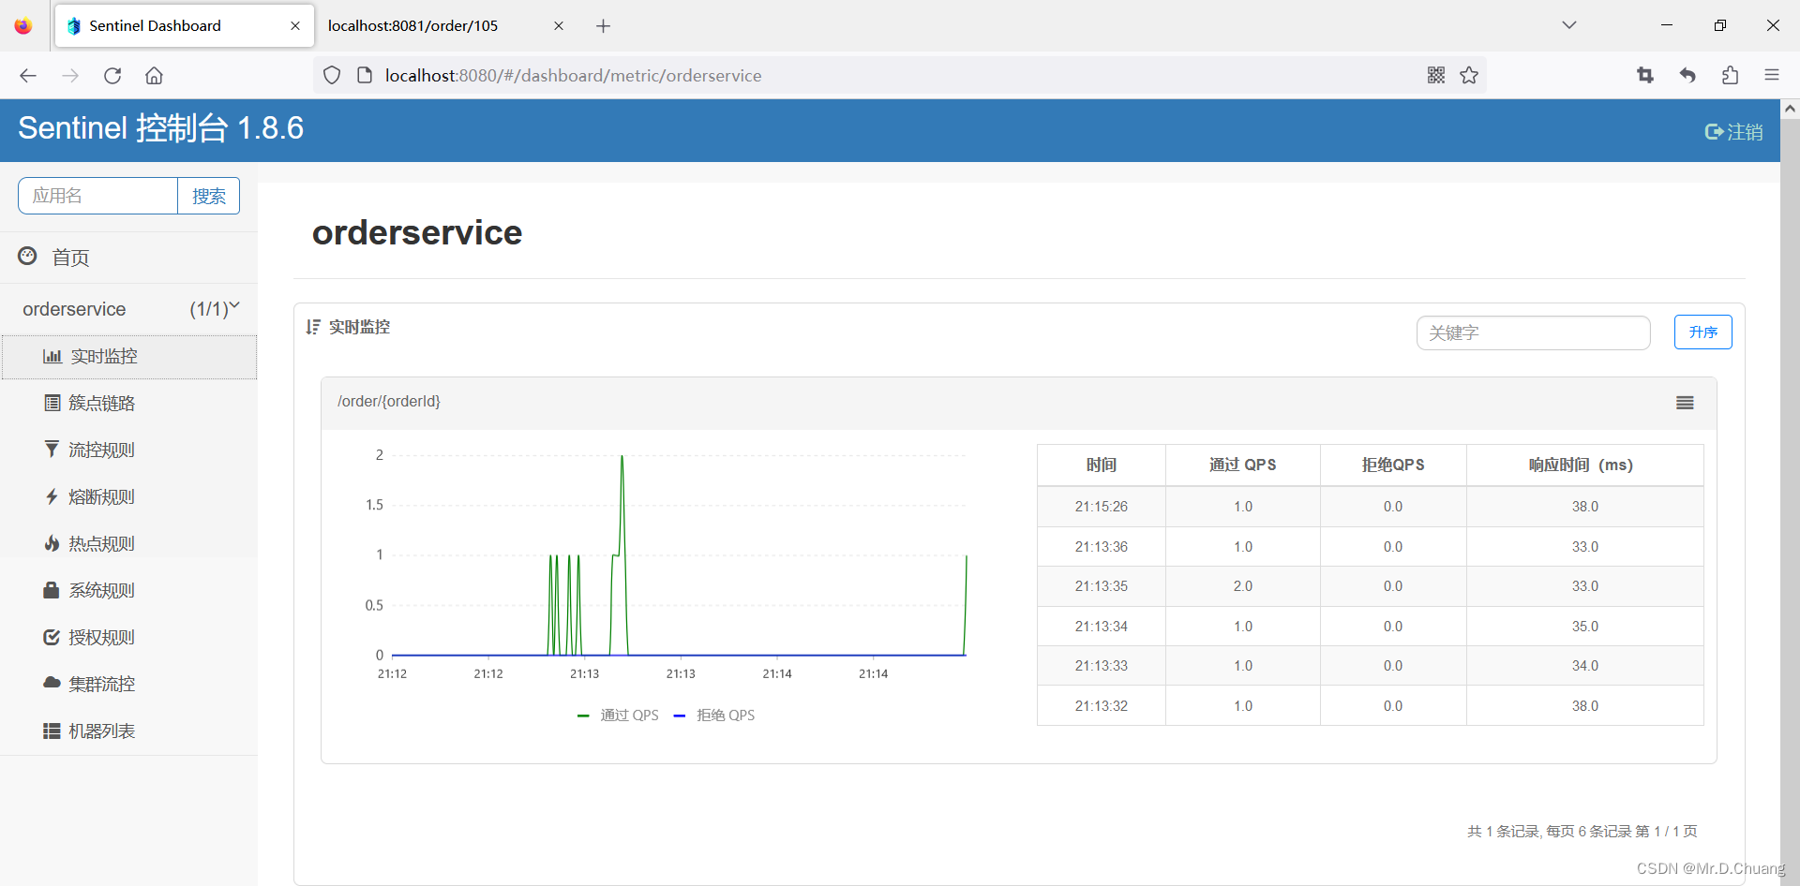Click the 拒绝QPS column header

[x=1393, y=465]
